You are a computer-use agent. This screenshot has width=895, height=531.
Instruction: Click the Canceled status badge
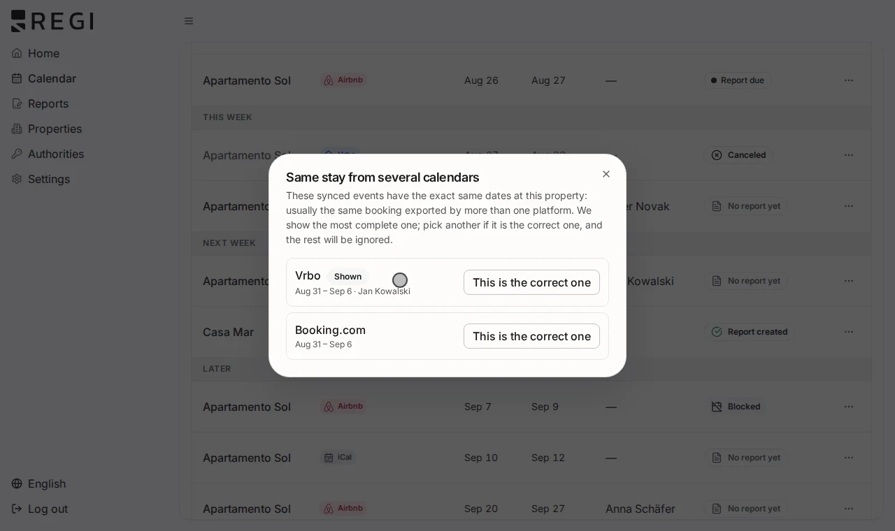pos(738,155)
